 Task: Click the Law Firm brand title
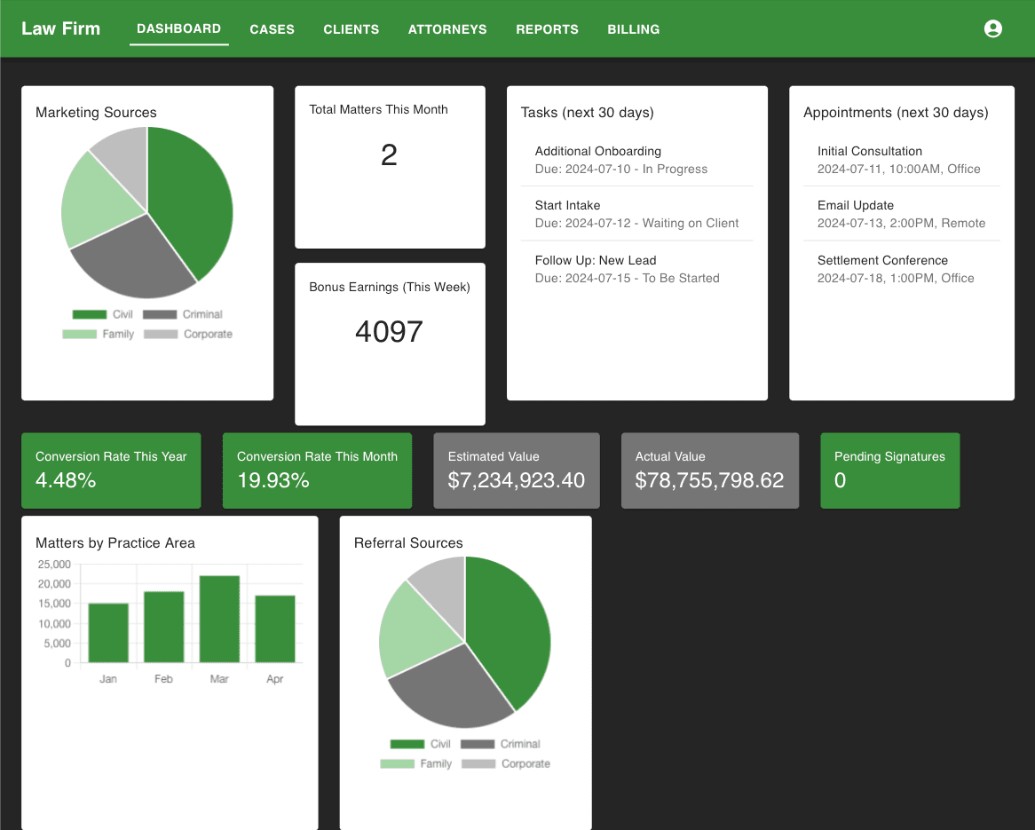[x=60, y=28]
